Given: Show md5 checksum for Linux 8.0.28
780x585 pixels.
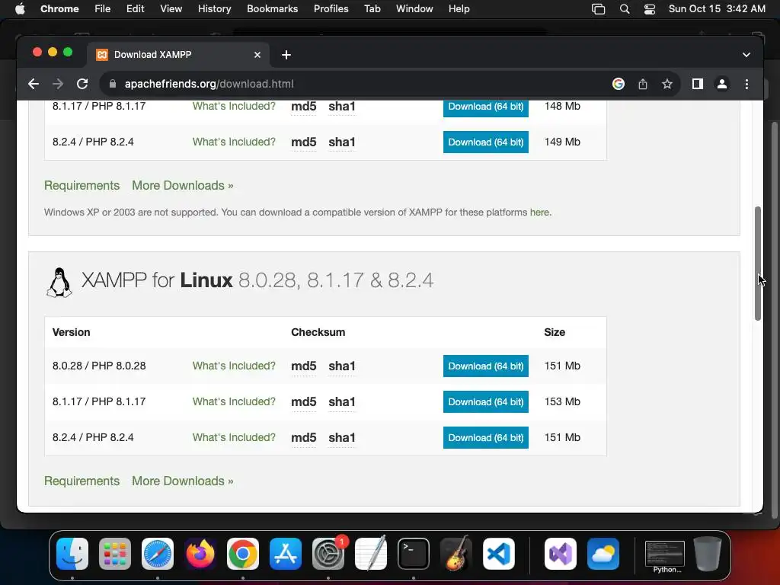Looking at the screenshot, I should pos(303,366).
